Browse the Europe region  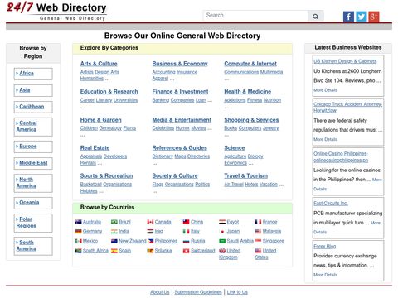[28, 147]
